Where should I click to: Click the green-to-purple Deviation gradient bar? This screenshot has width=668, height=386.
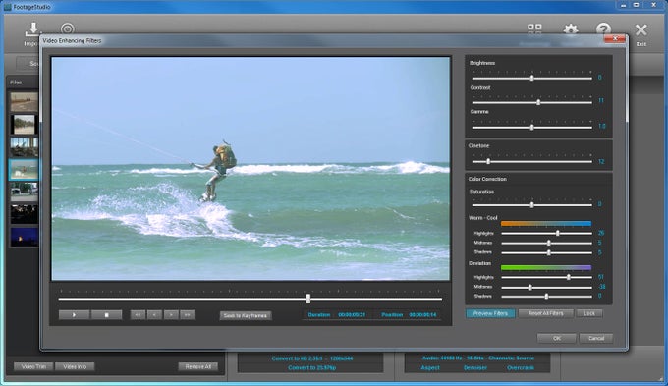point(546,267)
